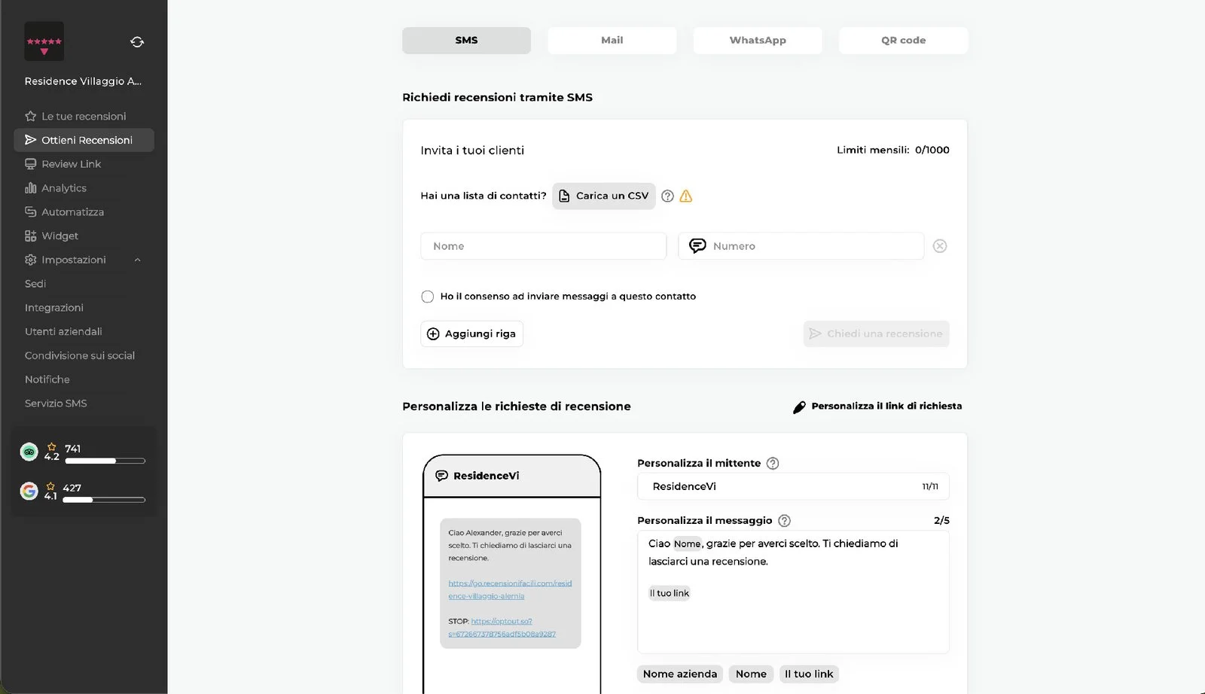Click inside the message text area
The image size is (1205, 694).
(x=793, y=592)
